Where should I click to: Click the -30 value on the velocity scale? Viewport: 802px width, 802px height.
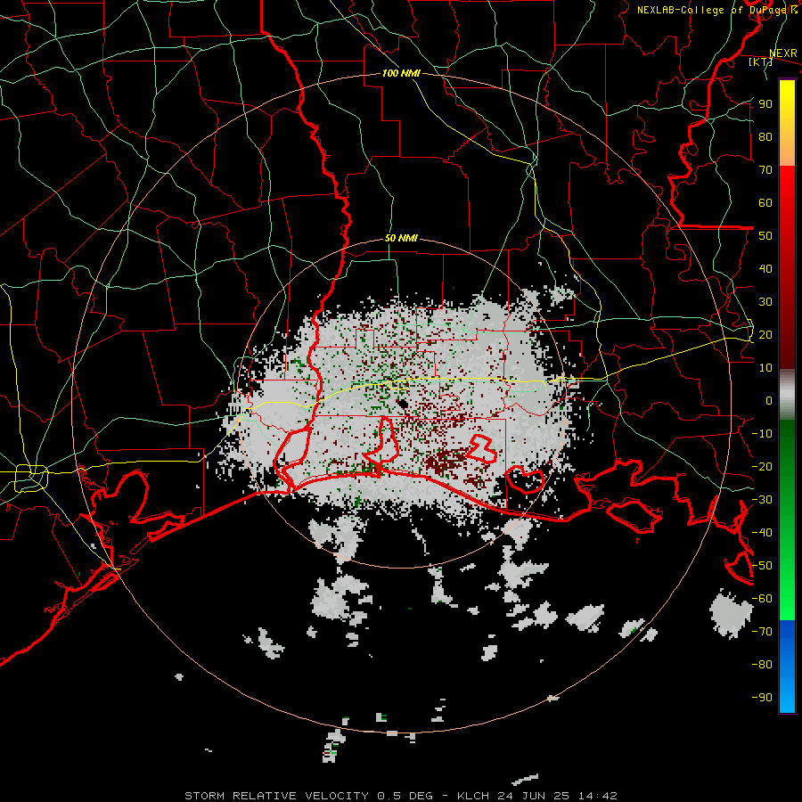pos(762,500)
